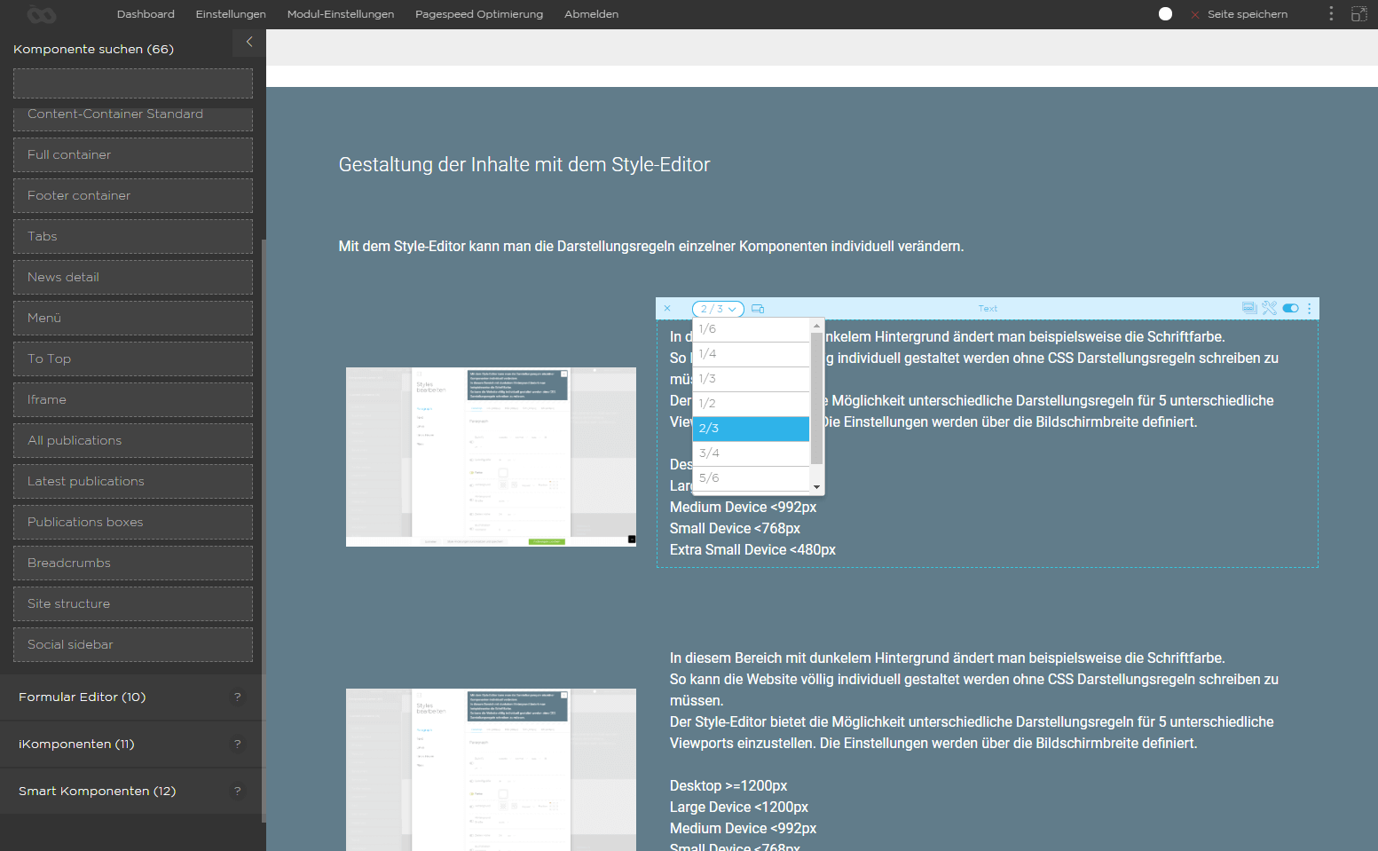Image resolution: width=1378 pixels, height=851 pixels.
Task: Toggle the Text component visibility switch
Action: 1291,308
